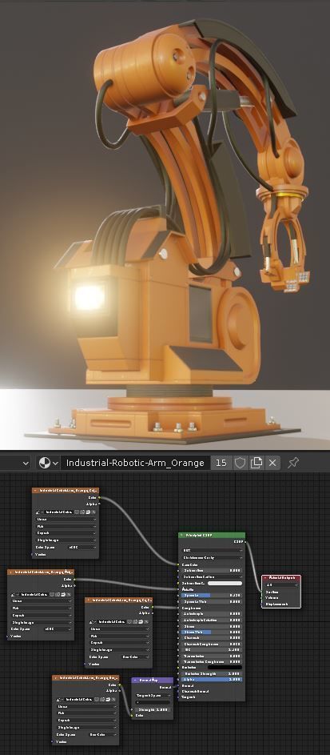Open Tangent Space dropdown in Normal Map node
Viewport: 330px width, 755px height.
click(x=153, y=695)
